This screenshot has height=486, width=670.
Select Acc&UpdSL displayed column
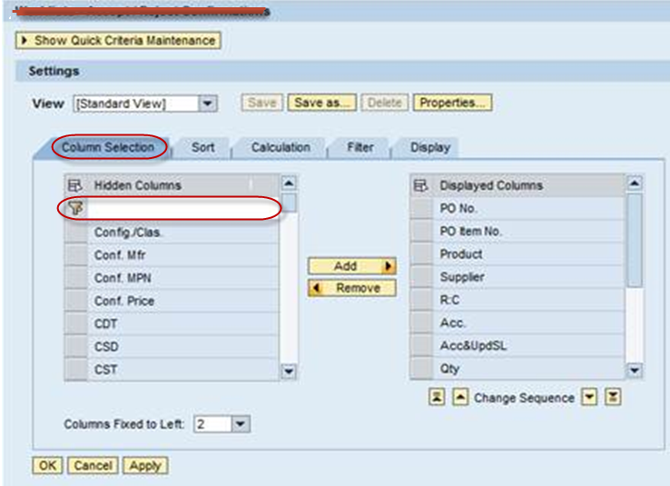[x=529, y=345]
